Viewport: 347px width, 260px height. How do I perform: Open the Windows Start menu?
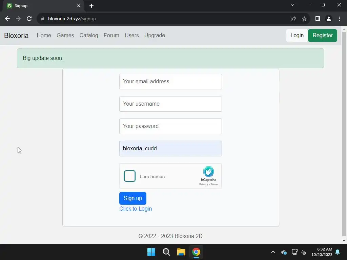(x=151, y=252)
